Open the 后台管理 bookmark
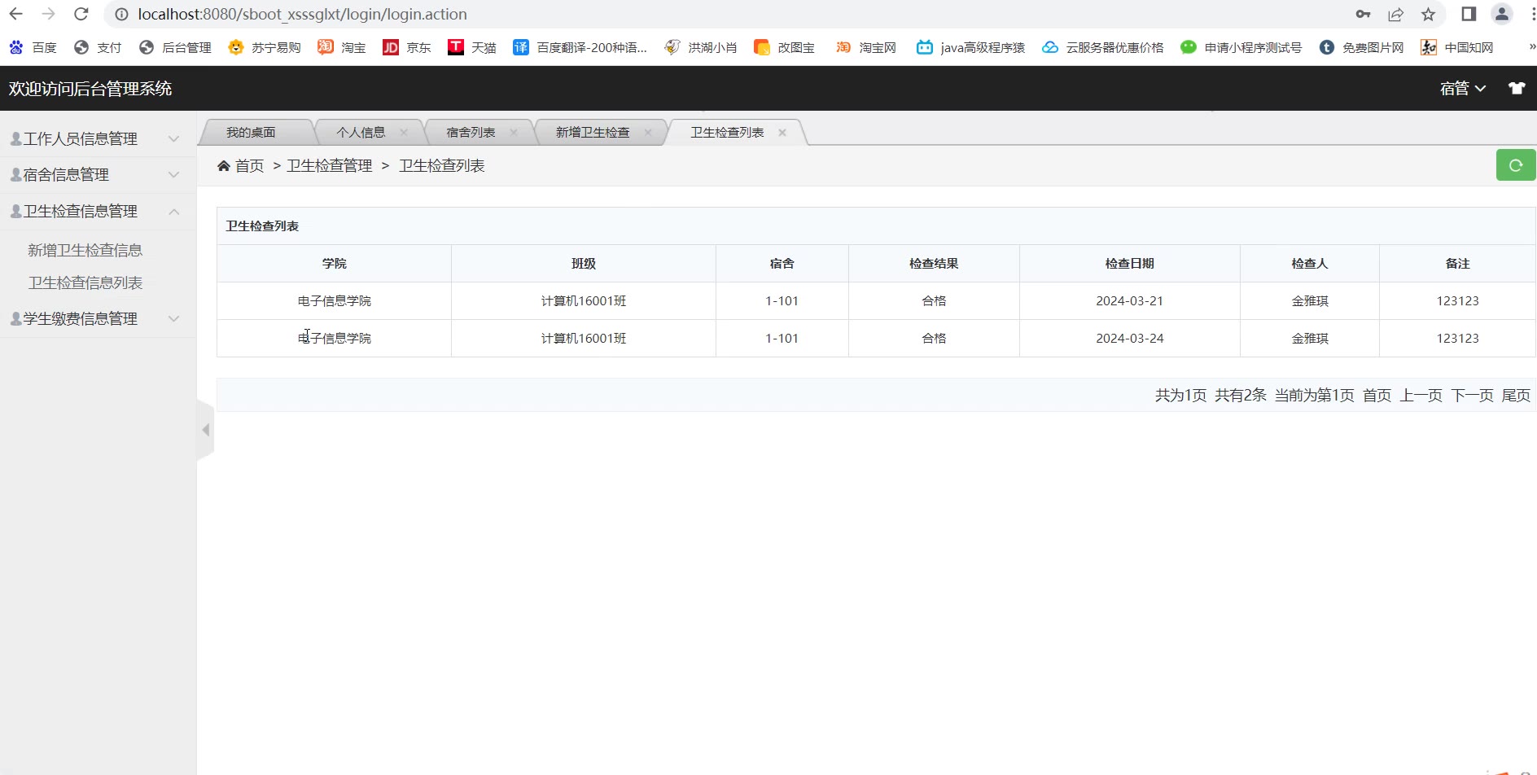The width and height of the screenshot is (1537, 775). coord(175,47)
